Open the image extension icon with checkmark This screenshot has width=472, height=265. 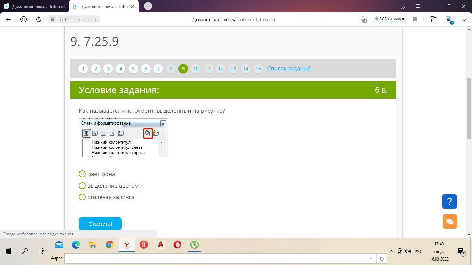pos(449,20)
